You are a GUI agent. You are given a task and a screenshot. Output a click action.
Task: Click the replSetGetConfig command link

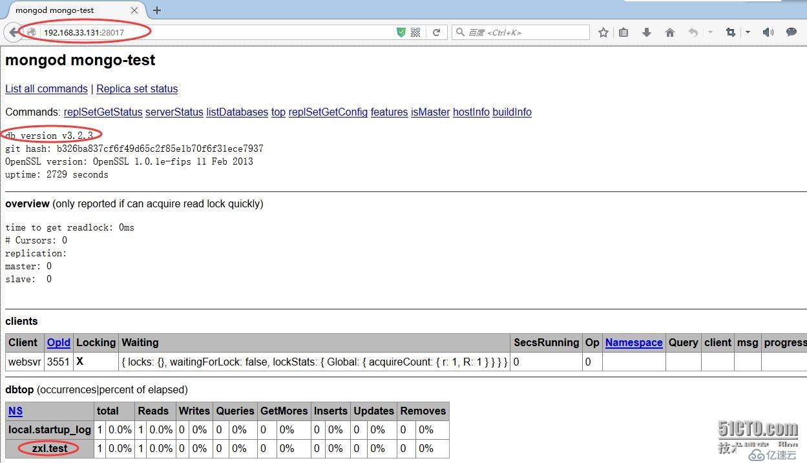pyautogui.click(x=328, y=112)
